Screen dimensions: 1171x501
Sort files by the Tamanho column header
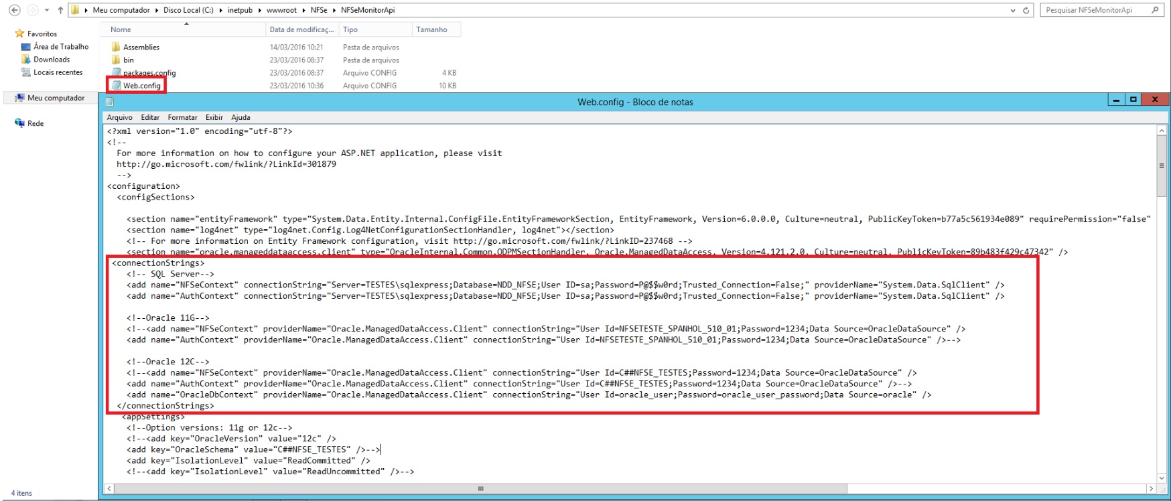(437, 29)
